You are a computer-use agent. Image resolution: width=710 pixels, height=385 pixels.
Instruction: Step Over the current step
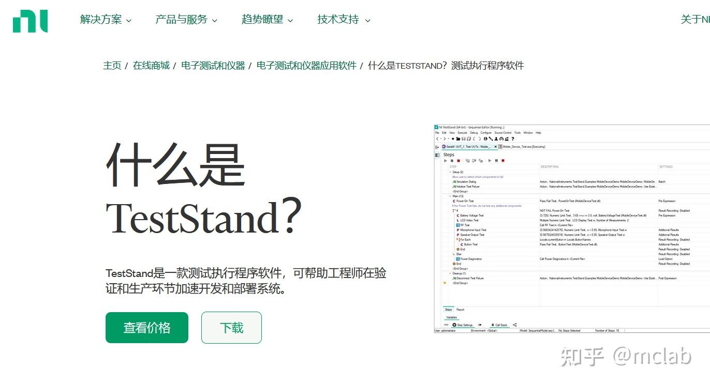click(x=475, y=161)
